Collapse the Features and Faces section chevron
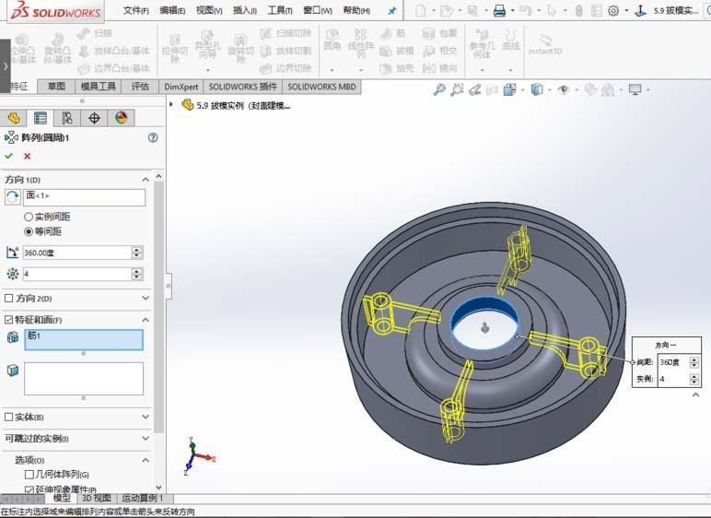Screen dimensions: 711x518 click(146, 320)
